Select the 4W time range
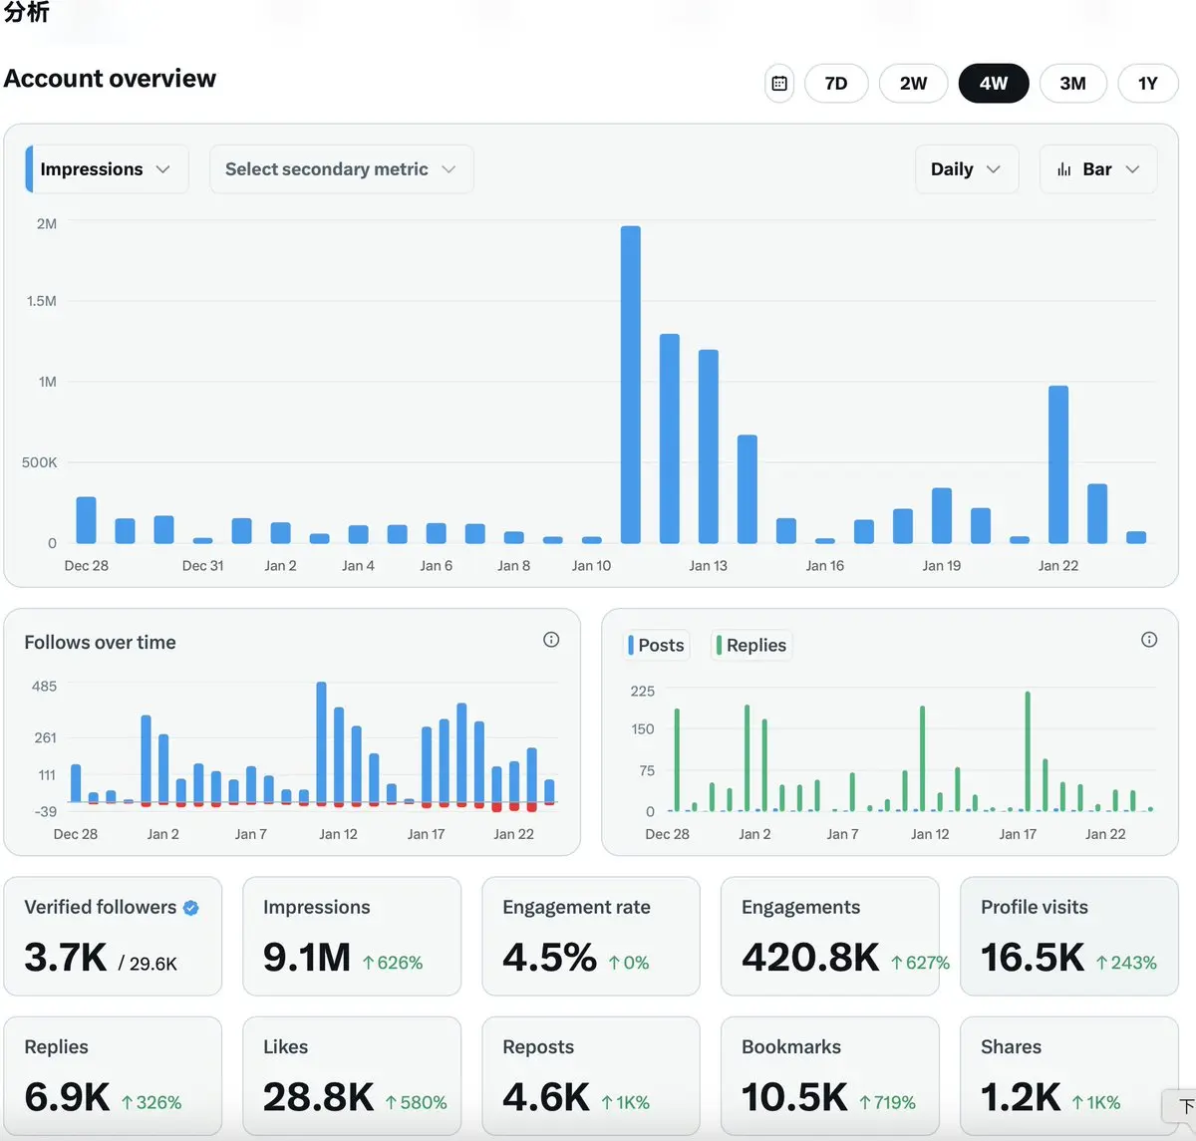The width and height of the screenshot is (1196, 1141). 993,84
